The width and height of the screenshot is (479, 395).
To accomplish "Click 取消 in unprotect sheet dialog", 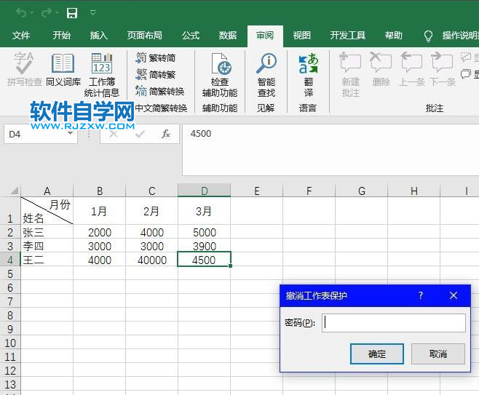I will (x=438, y=354).
